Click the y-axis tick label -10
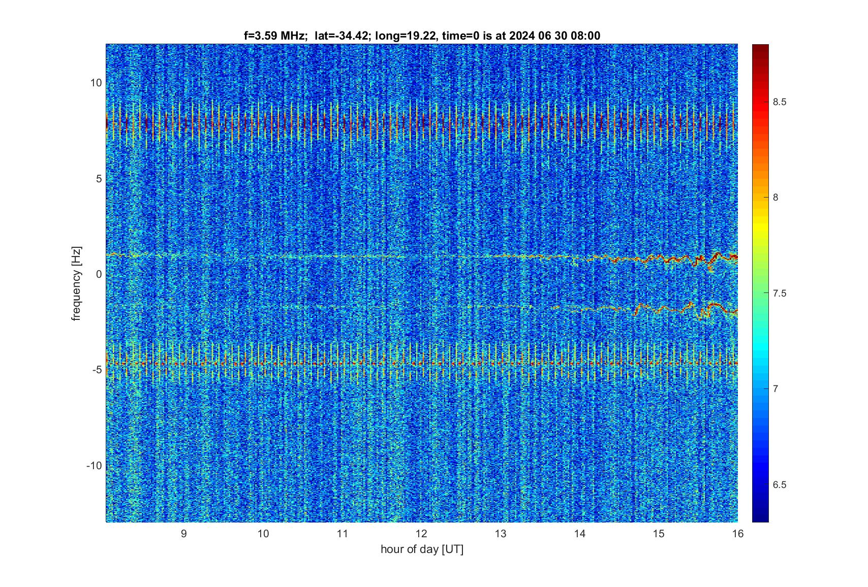 92,466
